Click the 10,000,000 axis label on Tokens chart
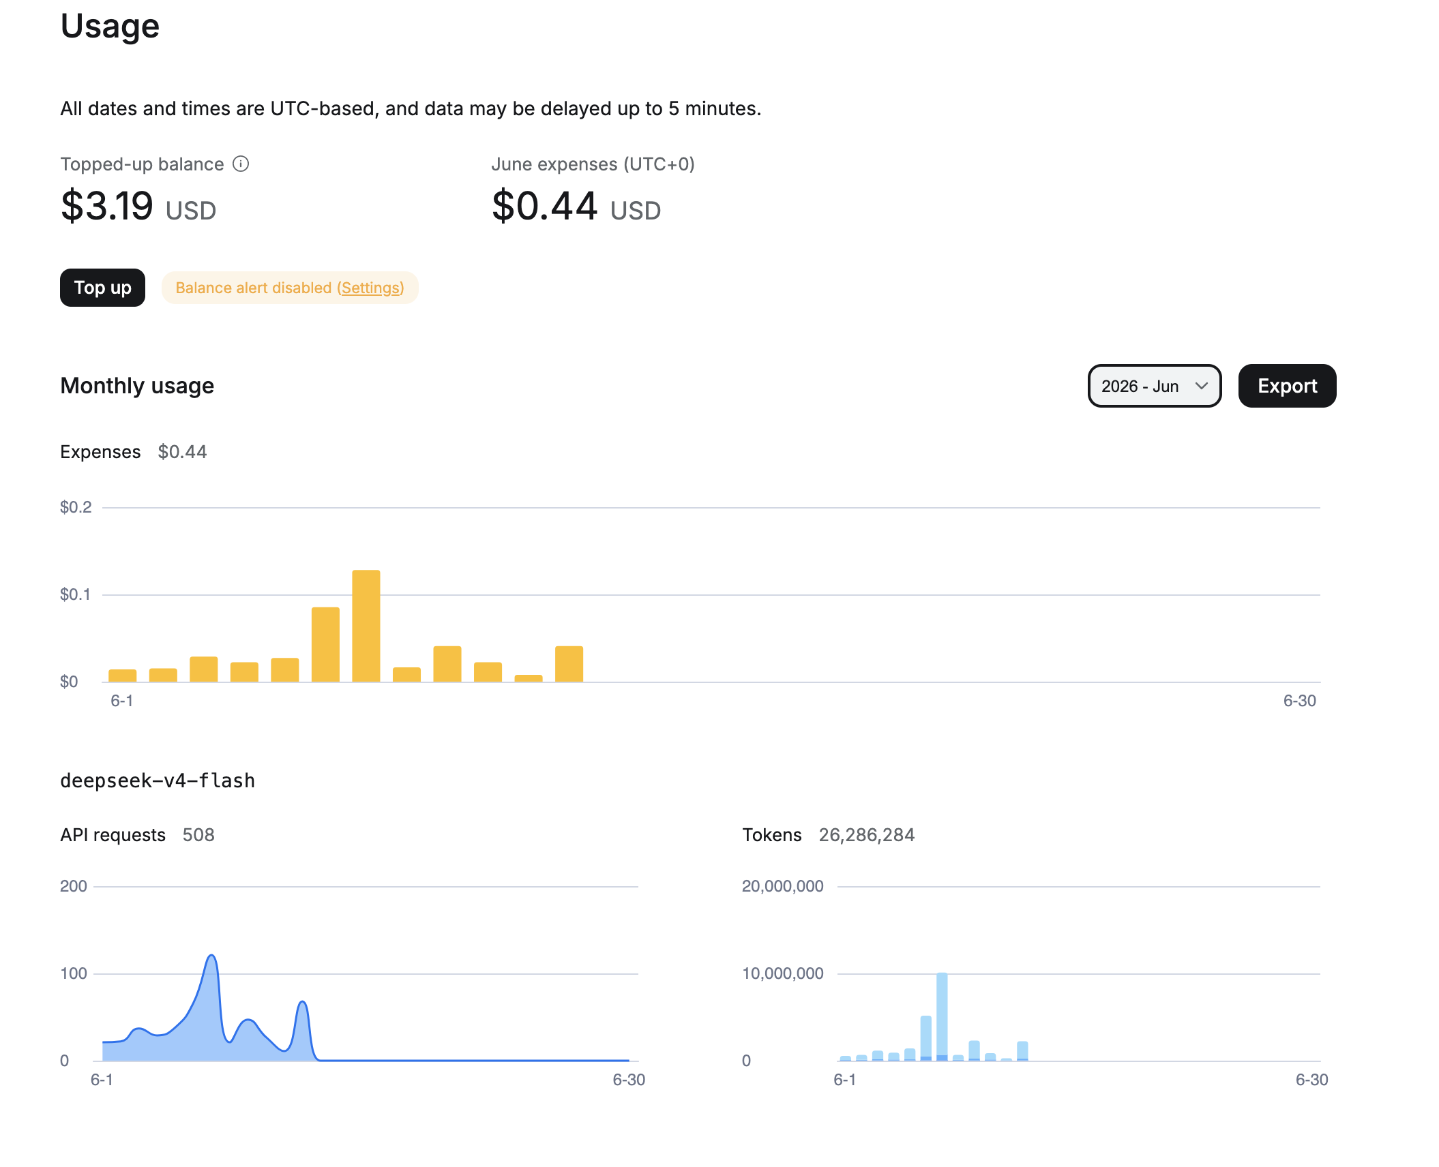 pos(783,973)
